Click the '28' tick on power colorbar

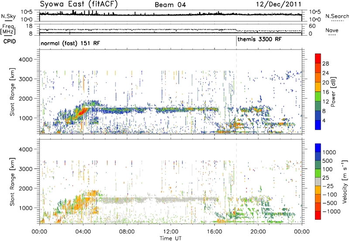(x=325, y=64)
